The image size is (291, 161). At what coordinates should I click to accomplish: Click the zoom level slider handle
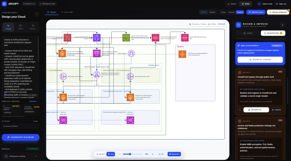(130, 154)
